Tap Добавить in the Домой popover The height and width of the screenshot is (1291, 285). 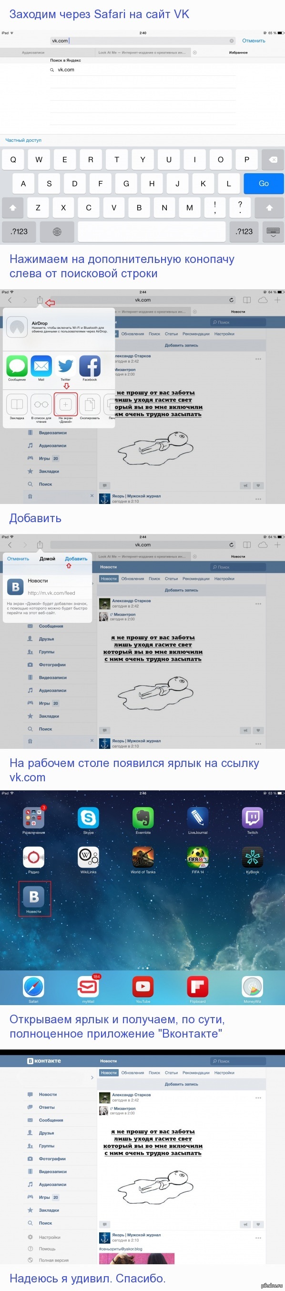76,559
